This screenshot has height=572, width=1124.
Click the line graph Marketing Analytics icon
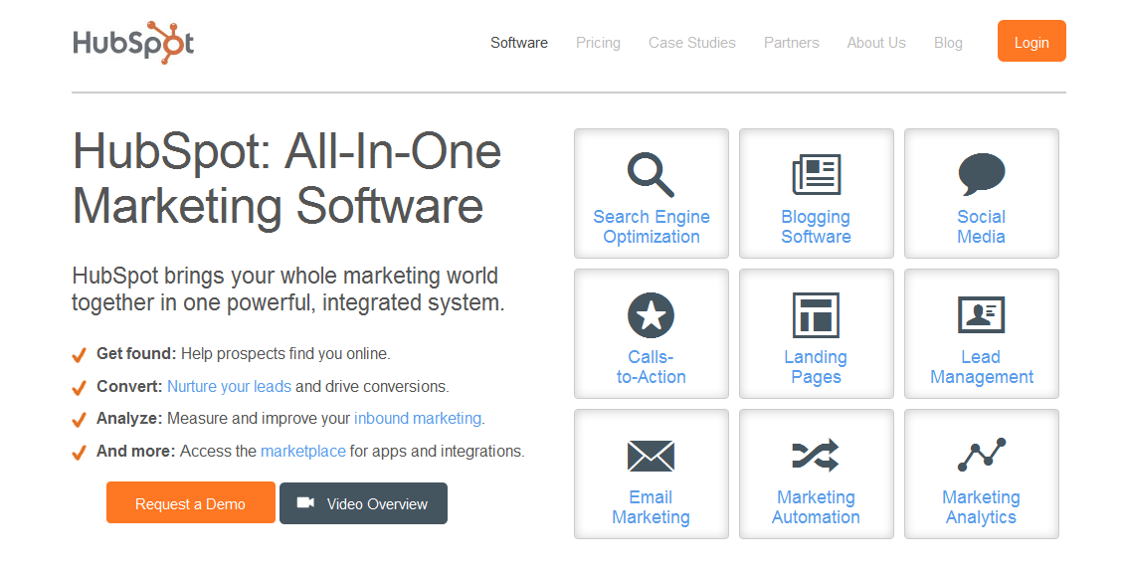point(982,455)
